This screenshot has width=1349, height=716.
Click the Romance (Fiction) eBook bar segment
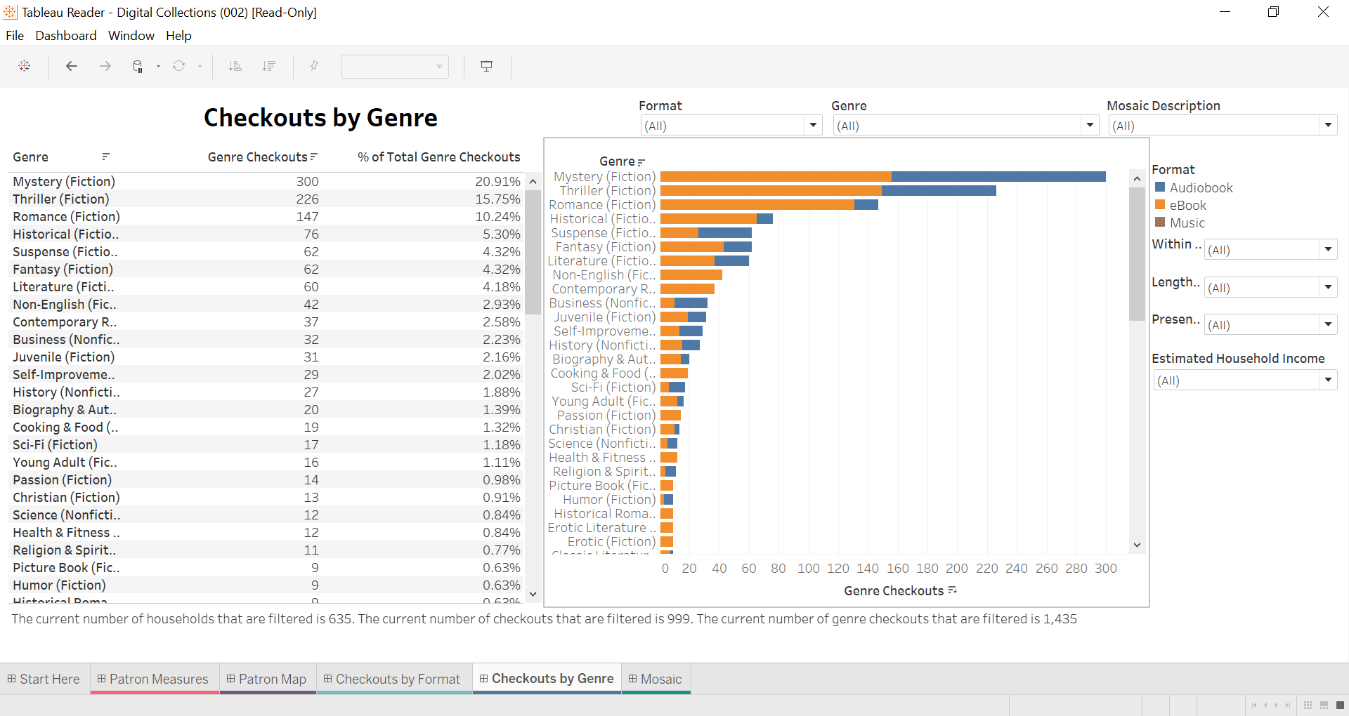pyautogui.click(x=757, y=205)
